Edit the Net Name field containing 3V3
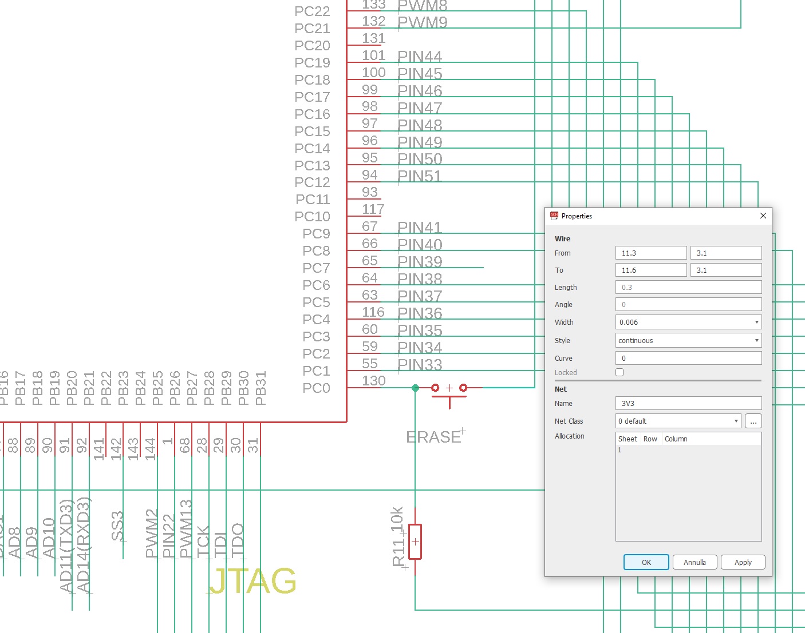Screen dimensions: 805x633 tap(688, 403)
